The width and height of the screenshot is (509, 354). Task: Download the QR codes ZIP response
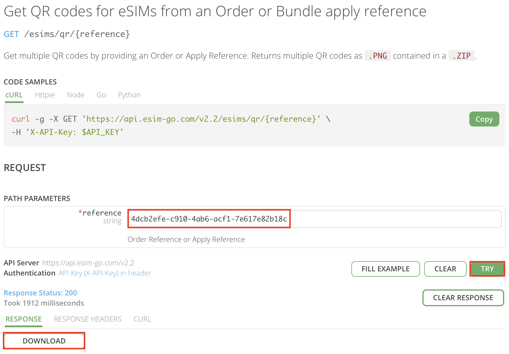point(44,341)
